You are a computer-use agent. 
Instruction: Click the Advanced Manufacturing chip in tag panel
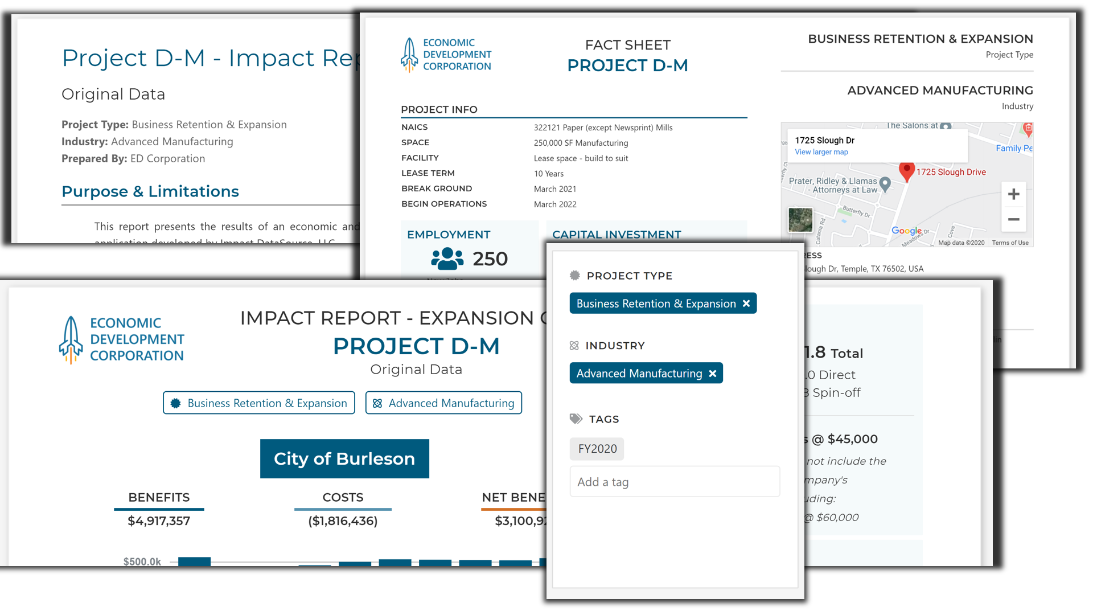[646, 374]
